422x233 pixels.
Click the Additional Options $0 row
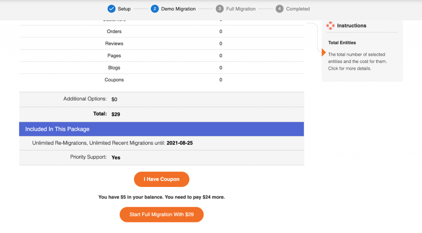(x=162, y=100)
